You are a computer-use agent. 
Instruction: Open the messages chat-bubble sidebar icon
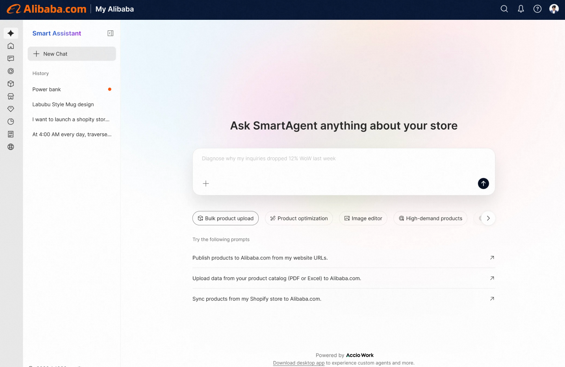11,58
